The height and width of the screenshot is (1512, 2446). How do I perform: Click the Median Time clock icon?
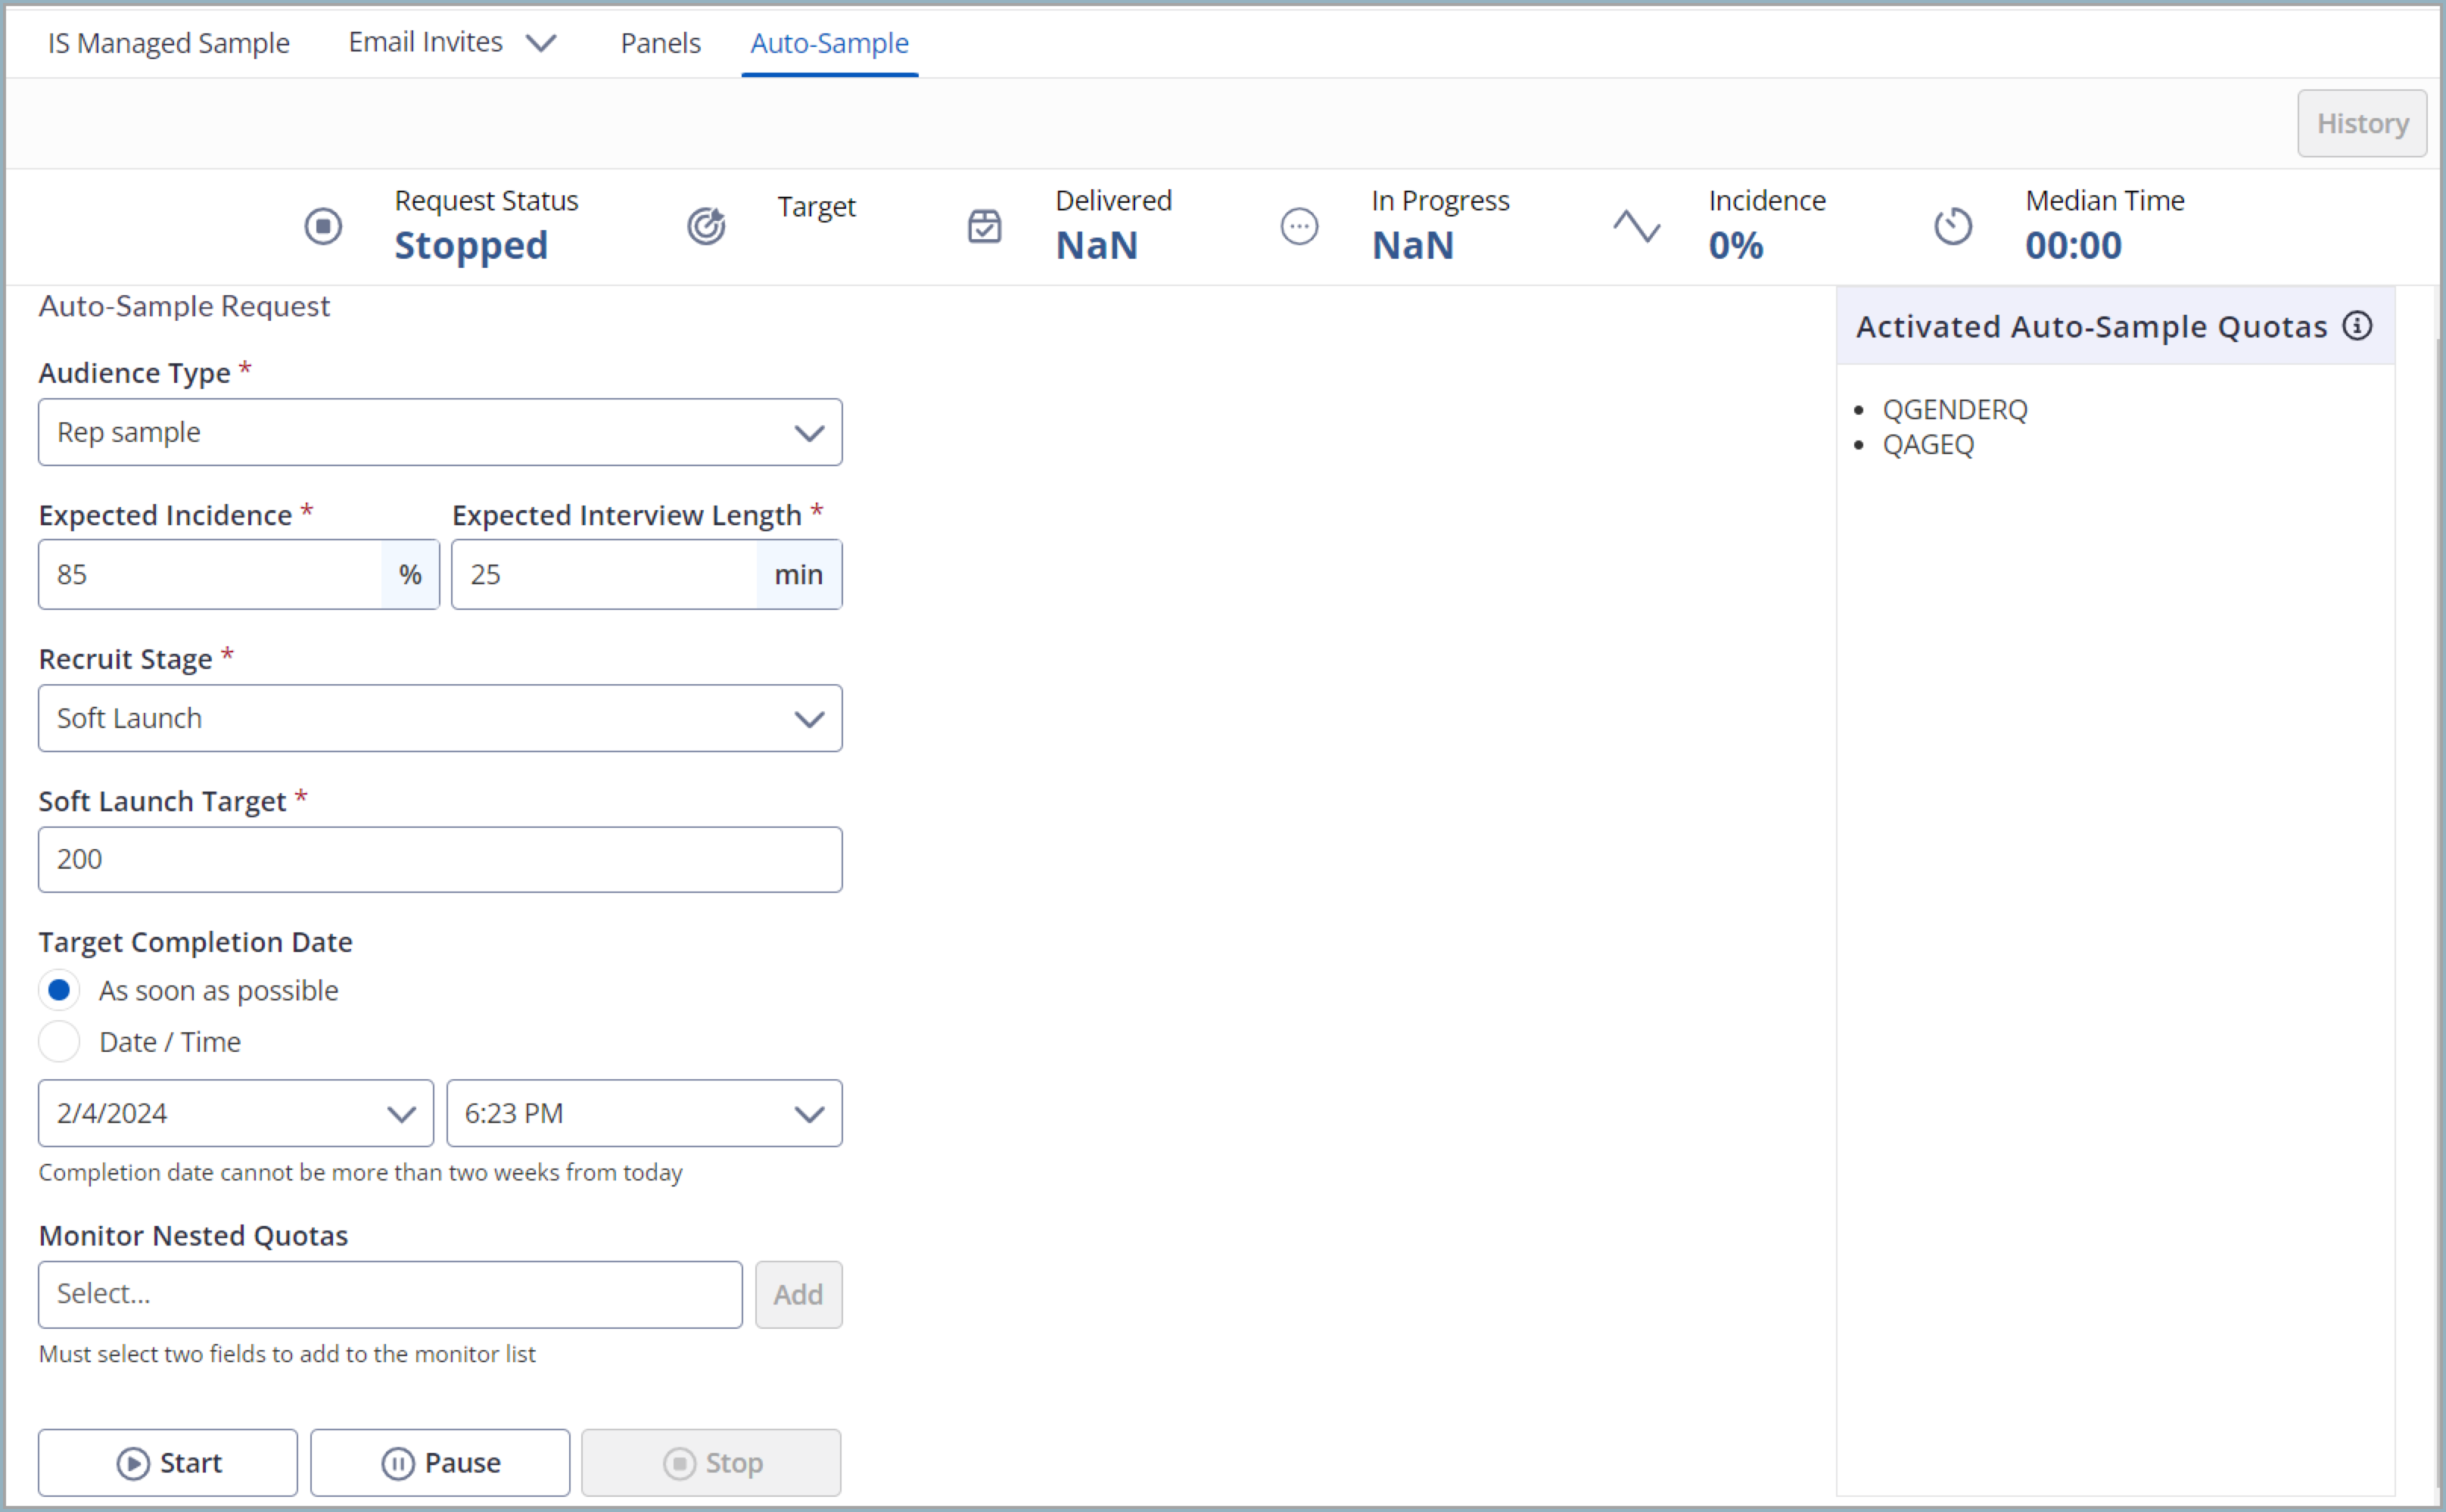tap(1952, 226)
